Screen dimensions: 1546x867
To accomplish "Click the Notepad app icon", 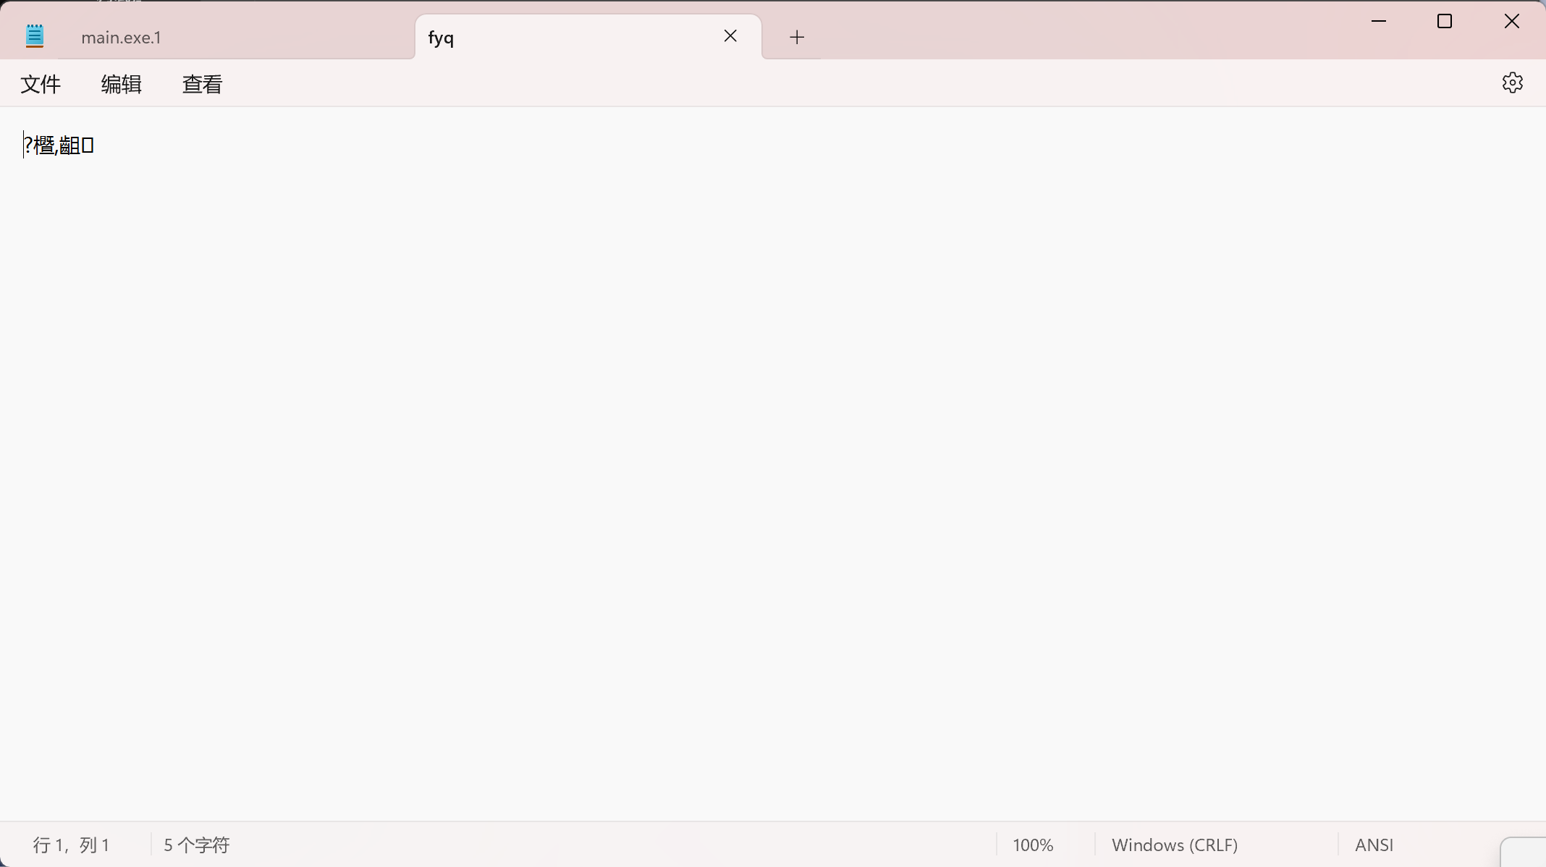I will (x=35, y=36).
